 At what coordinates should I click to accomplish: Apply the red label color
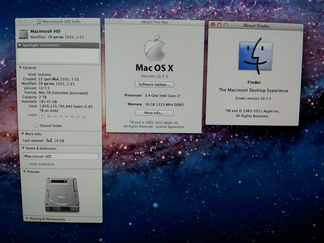point(49,116)
